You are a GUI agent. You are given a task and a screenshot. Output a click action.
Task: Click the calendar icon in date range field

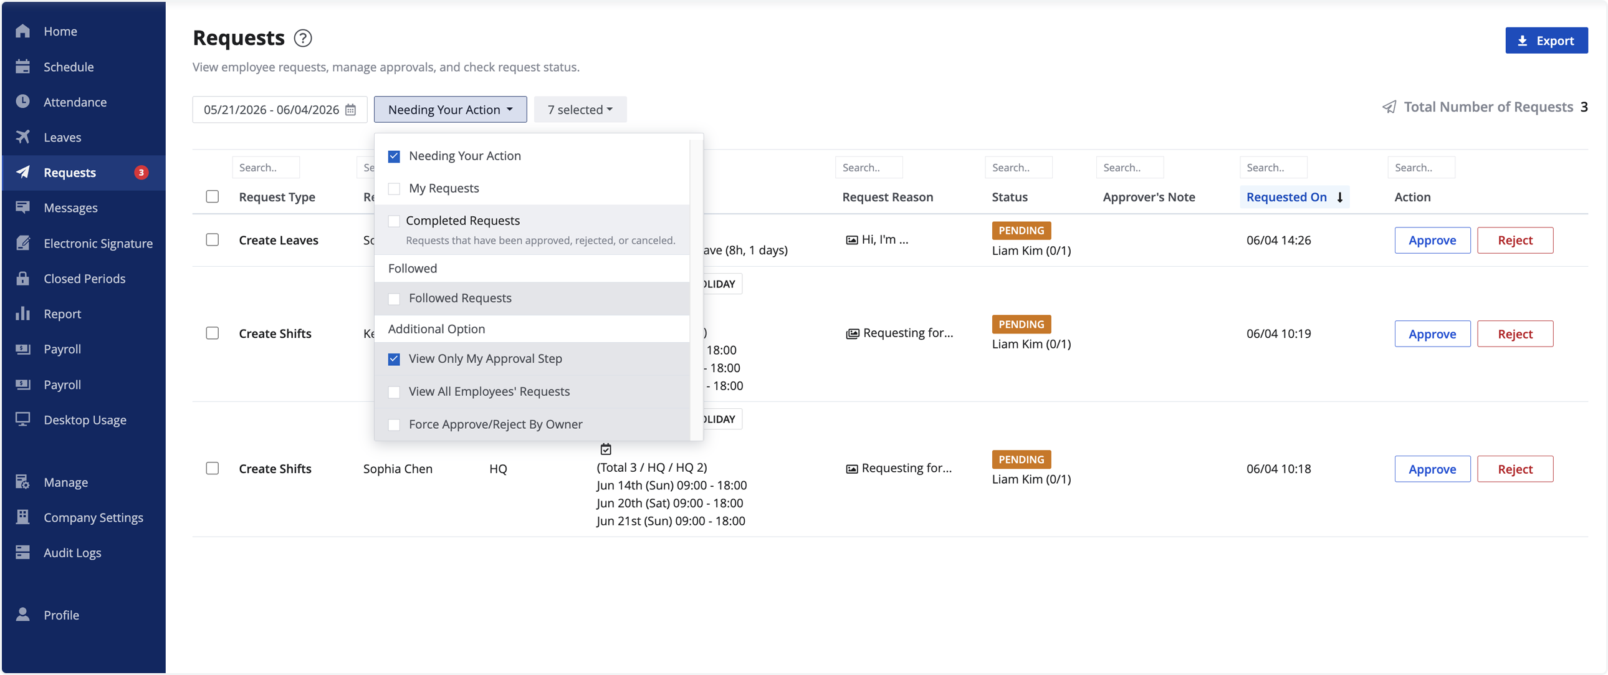(x=351, y=110)
